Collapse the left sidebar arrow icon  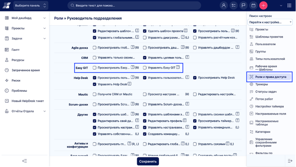[x=24, y=161]
